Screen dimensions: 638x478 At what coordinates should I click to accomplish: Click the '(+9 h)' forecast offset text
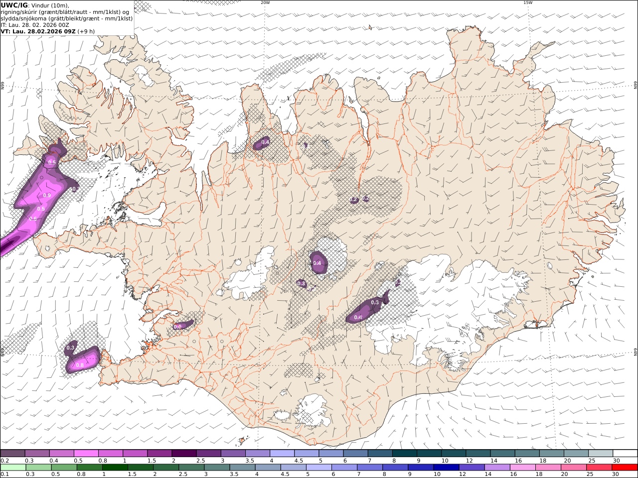tap(86, 31)
